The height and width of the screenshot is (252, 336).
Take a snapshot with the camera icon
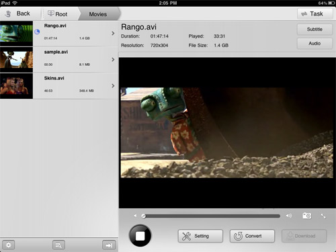click(x=307, y=216)
